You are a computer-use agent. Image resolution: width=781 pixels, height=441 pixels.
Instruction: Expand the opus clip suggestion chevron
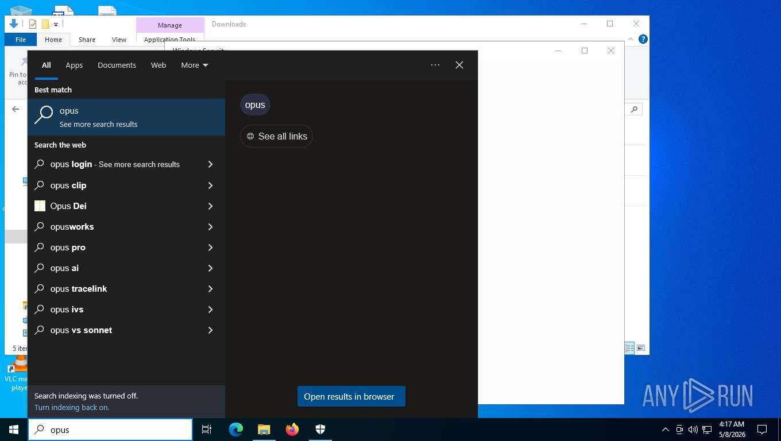pos(210,185)
